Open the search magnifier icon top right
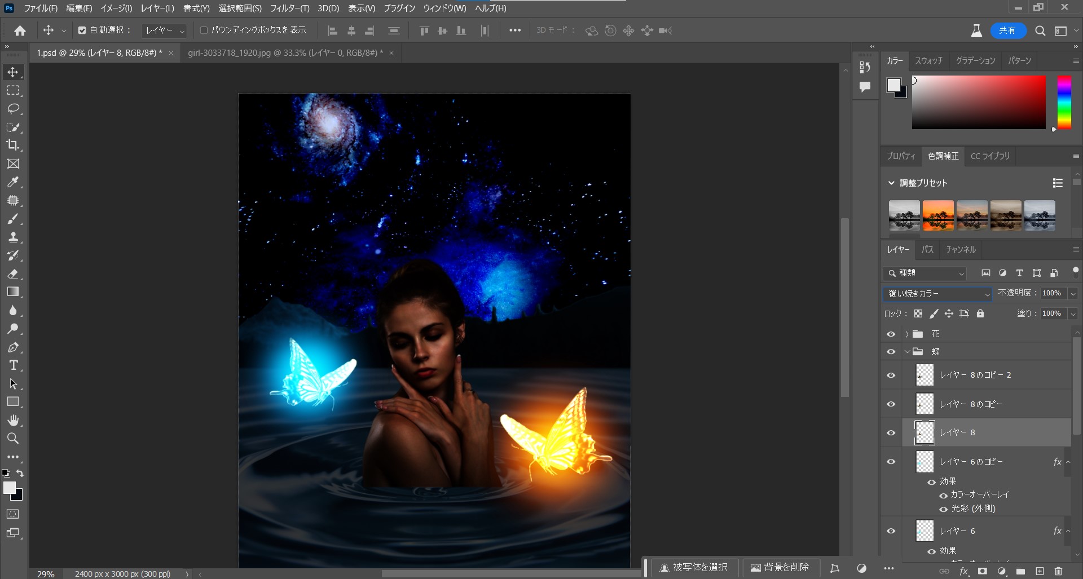 (x=1040, y=30)
